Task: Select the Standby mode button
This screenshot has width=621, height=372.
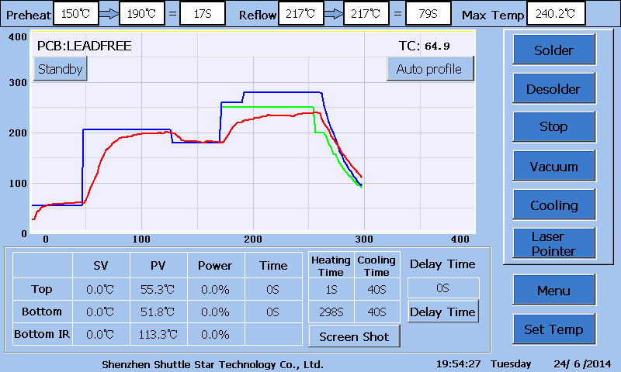Action: click(61, 69)
